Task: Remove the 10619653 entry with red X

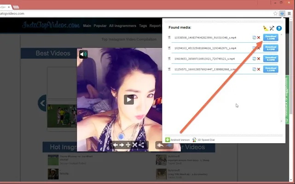Action: pyautogui.click(x=259, y=59)
